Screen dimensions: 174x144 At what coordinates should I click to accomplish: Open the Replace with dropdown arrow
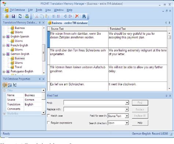[127, 109]
